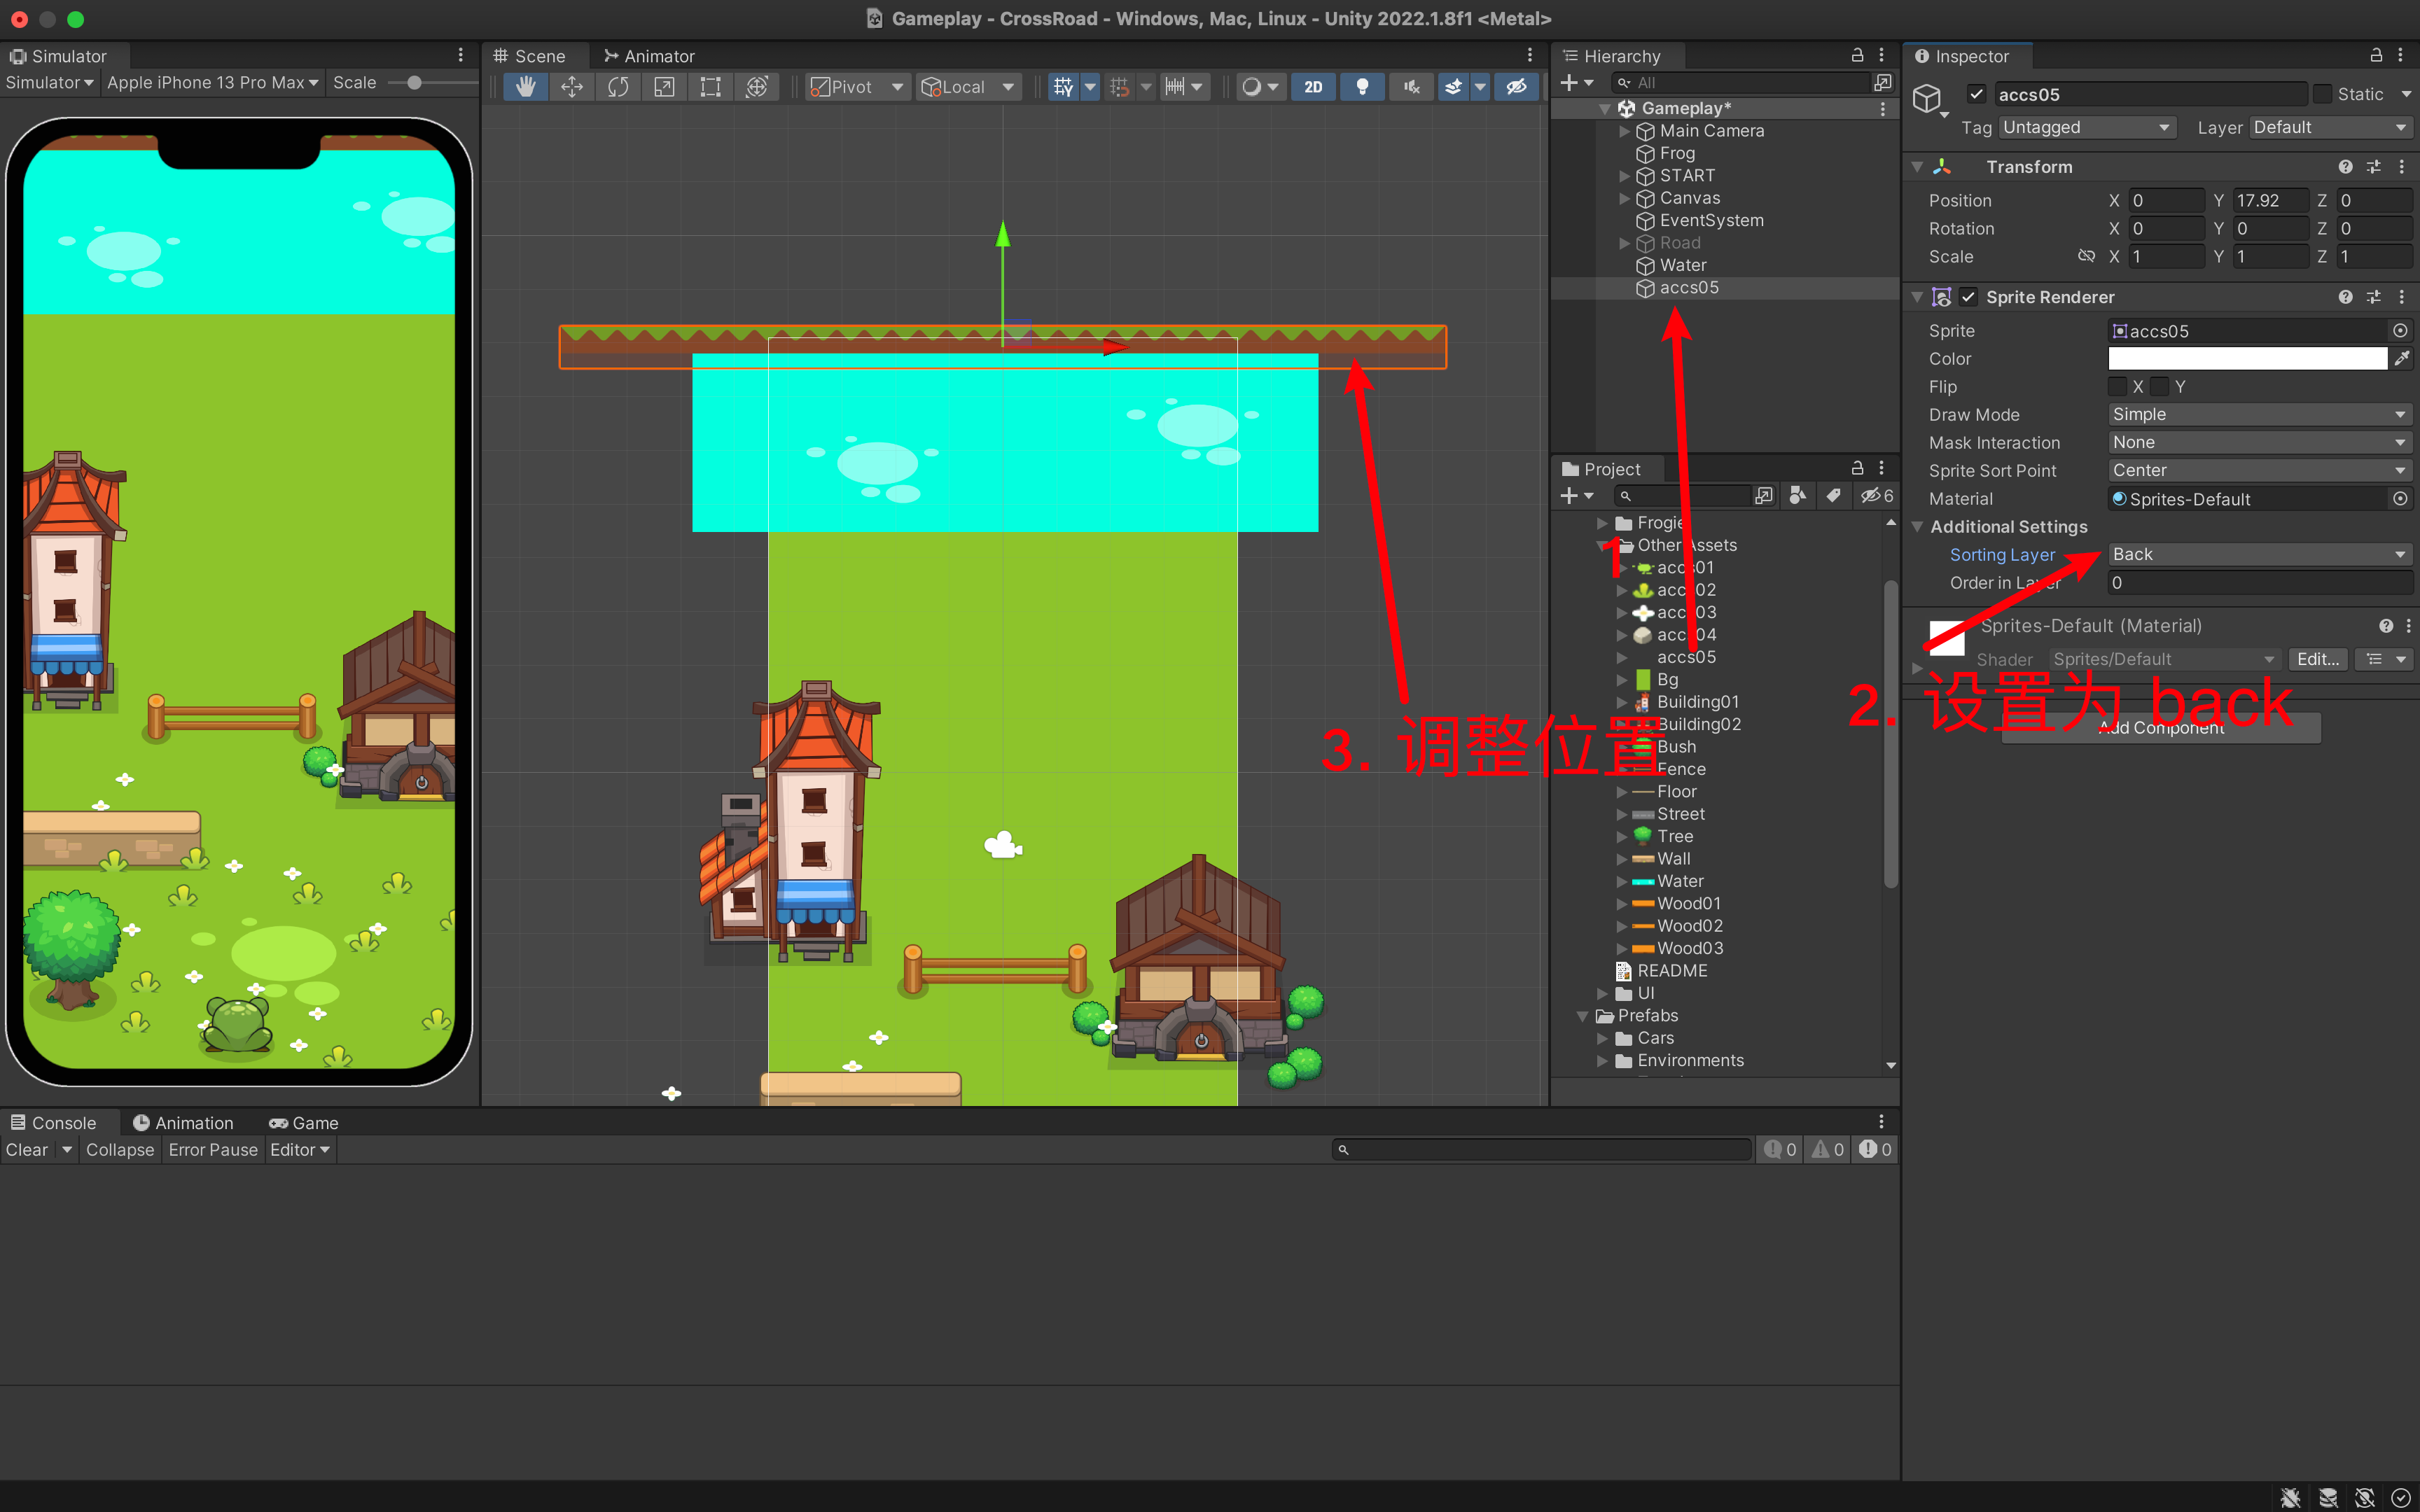This screenshot has width=2420, height=1512.
Task: Open the draw mode shading dropdown
Action: coord(1260,87)
